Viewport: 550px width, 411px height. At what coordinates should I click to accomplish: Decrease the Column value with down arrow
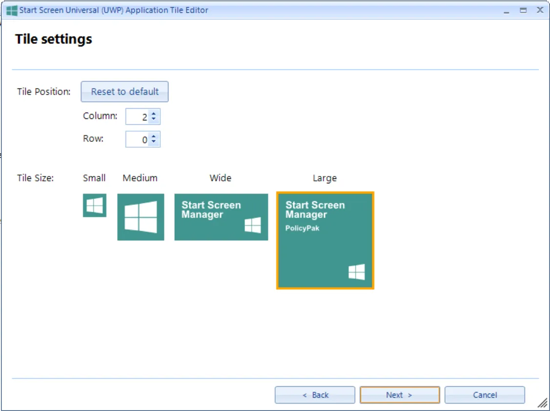154,119
